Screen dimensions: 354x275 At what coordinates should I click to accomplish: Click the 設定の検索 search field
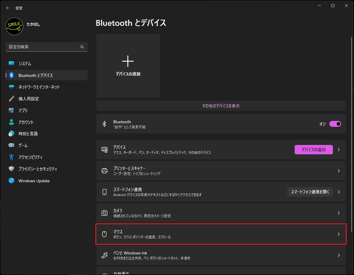pyautogui.click(x=47, y=47)
